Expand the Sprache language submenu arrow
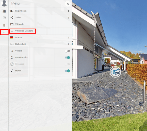This screenshot has width=147, height=131. pyautogui.click(x=69, y=38)
